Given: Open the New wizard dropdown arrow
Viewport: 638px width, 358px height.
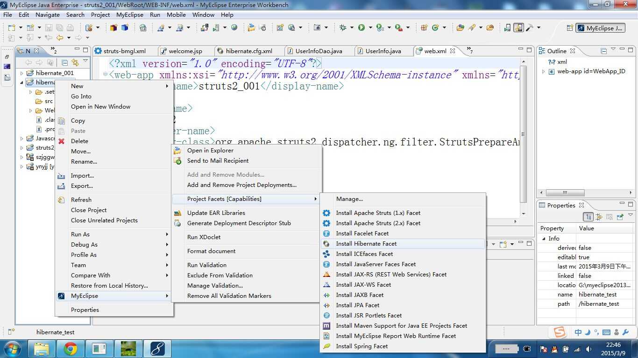Looking at the screenshot, I should pos(20,28).
